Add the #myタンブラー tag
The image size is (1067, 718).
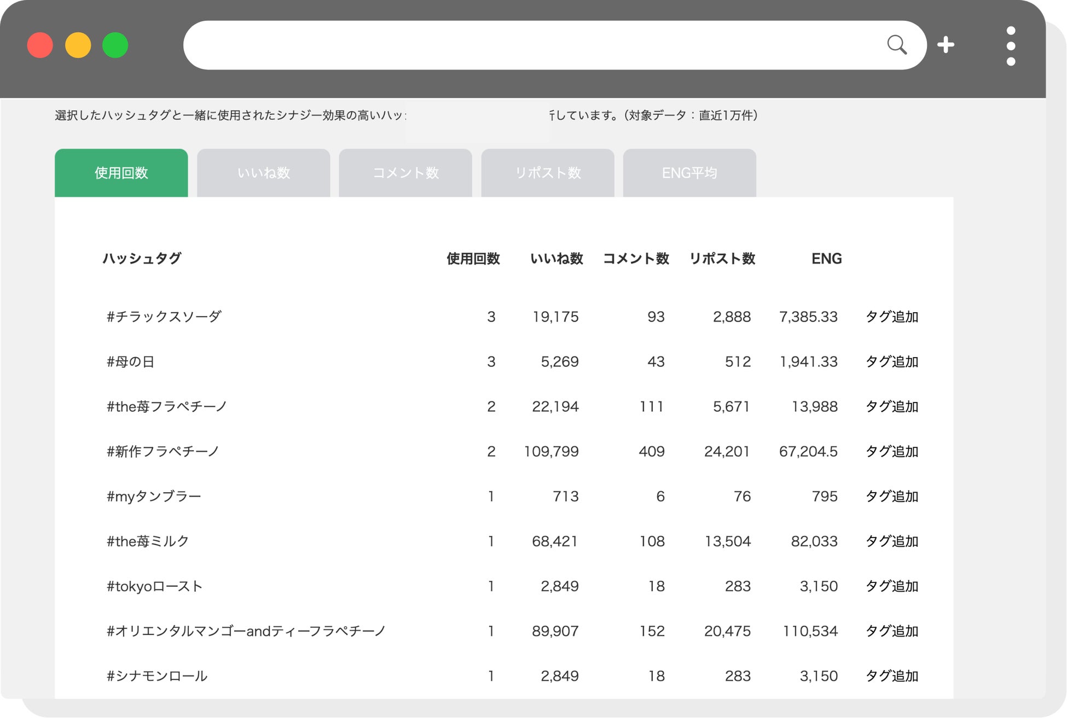(x=891, y=496)
